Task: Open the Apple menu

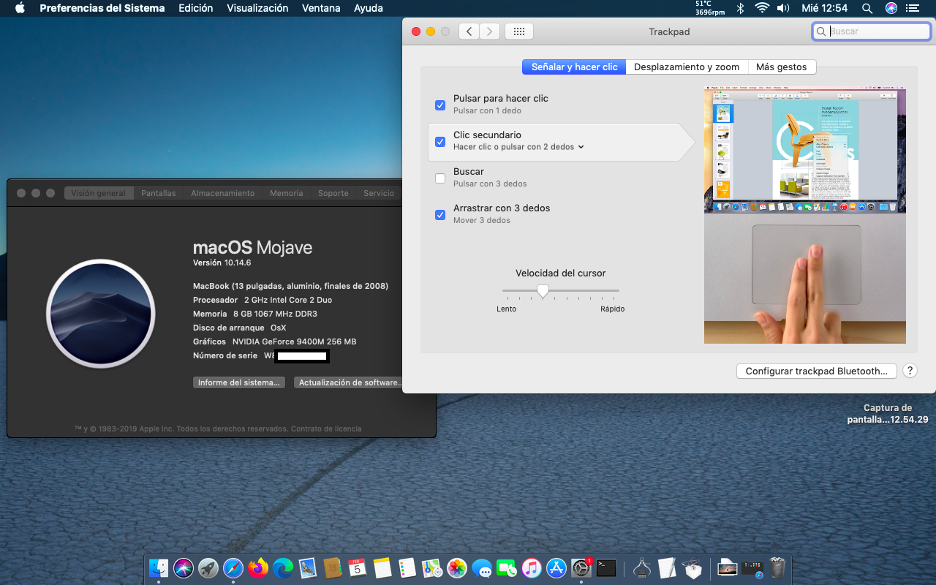Action: [20, 8]
